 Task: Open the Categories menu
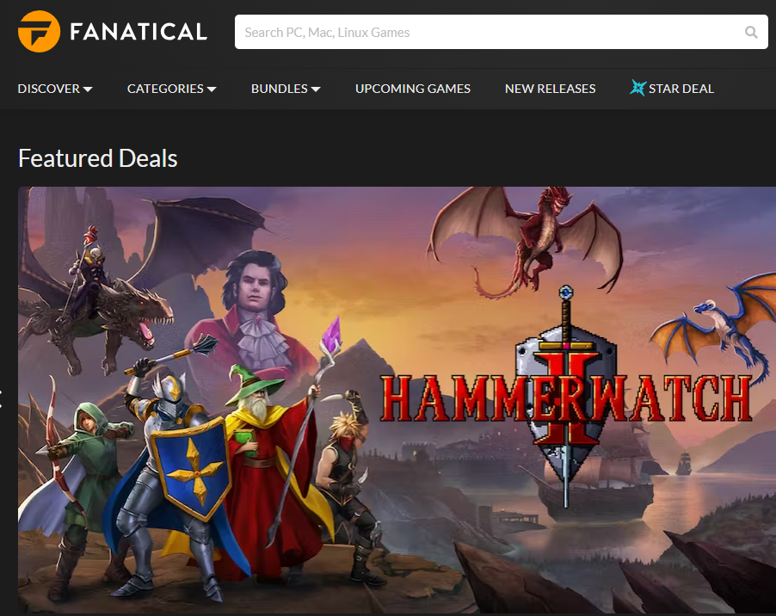[165, 89]
